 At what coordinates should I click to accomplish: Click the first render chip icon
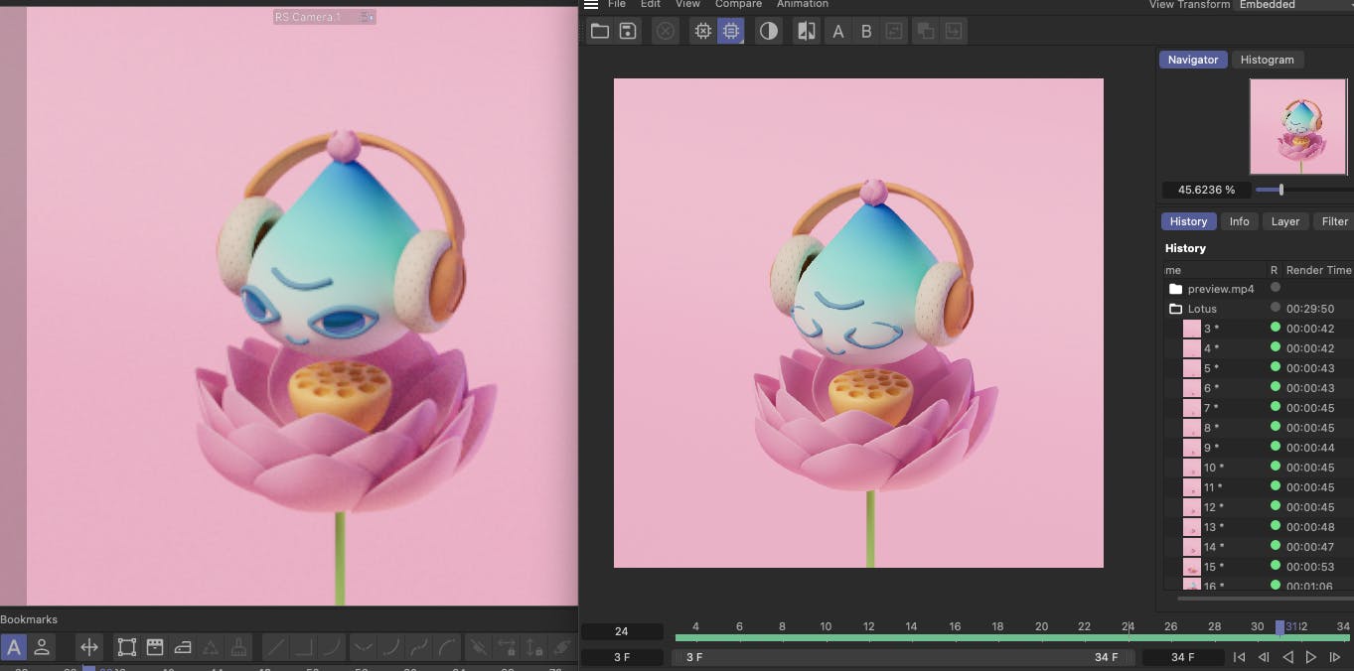click(x=703, y=31)
